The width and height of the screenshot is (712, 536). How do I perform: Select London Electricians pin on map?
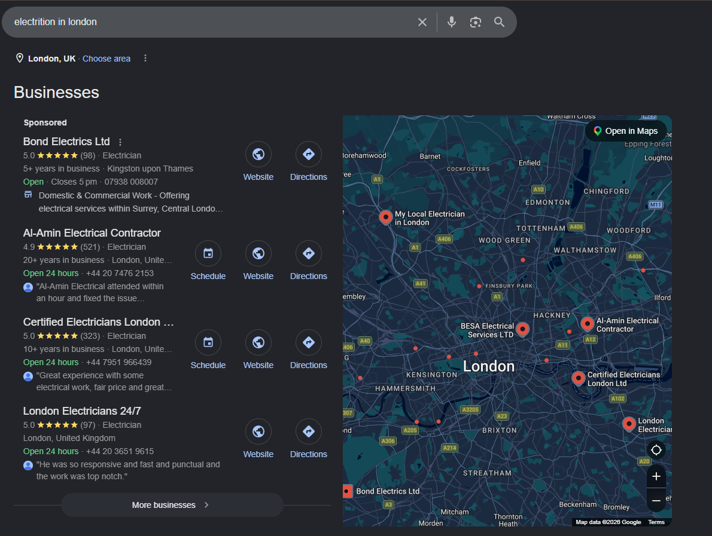(x=629, y=424)
